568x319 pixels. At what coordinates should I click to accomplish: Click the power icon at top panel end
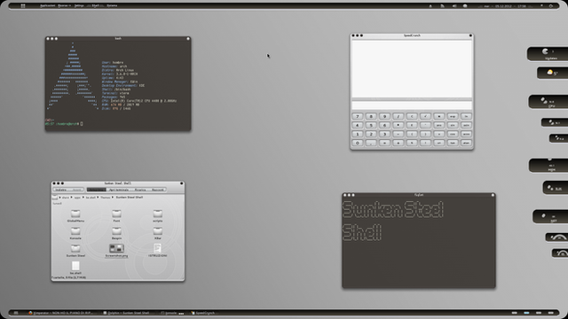coord(551,6)
